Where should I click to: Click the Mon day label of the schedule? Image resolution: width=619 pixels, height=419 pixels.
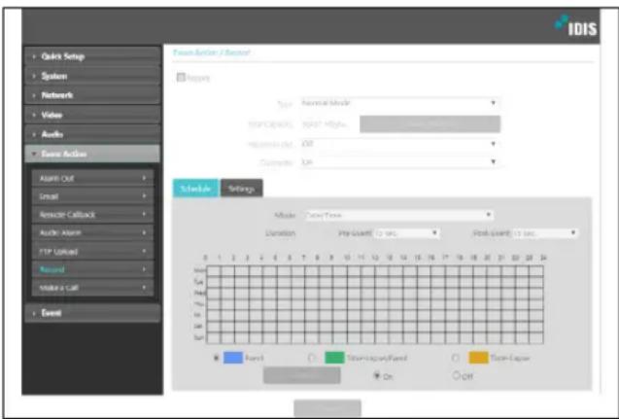200,271
